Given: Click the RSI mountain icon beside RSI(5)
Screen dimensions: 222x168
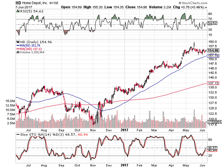Looking at the screenshot, I should coord(18,11).
